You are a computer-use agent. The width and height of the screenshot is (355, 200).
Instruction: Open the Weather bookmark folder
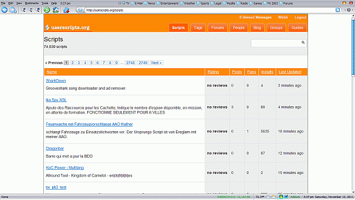click(188, 3)
